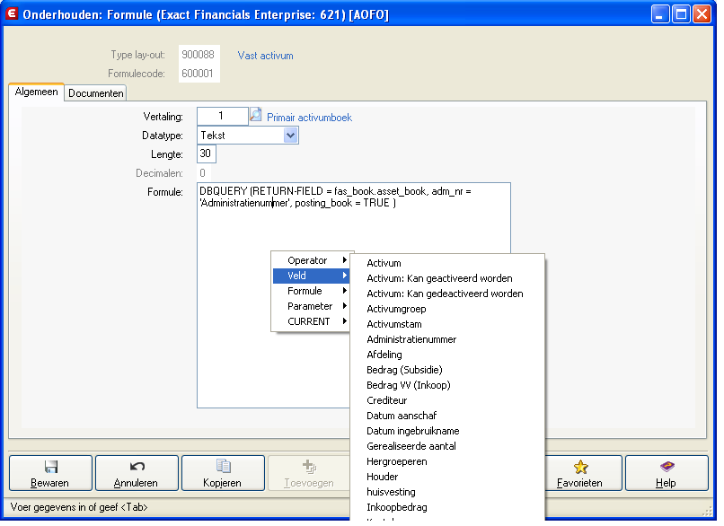Image resolution: width=724 pixels, height=526 pixels.
Task: Click the Vertaling number input field
Action: [x=222, y=116]
